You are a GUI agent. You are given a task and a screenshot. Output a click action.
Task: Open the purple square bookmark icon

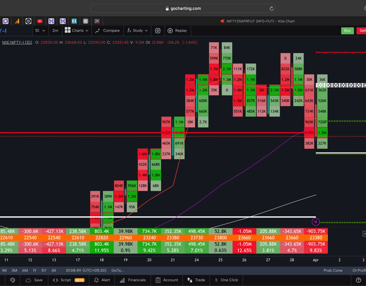[x=6, y=21]
